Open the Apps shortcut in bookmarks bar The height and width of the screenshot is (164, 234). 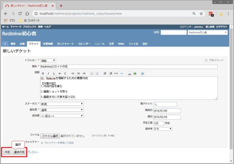[x=9, y=21]
